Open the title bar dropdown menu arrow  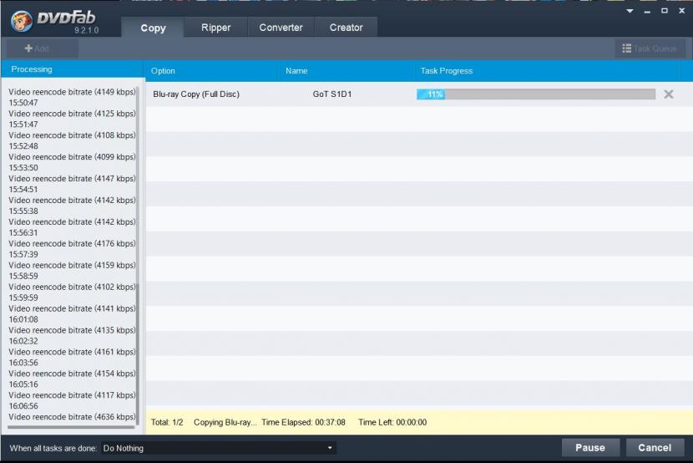630,11
